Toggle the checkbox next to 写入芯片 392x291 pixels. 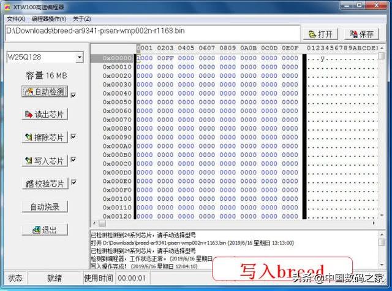pos(73,160)
